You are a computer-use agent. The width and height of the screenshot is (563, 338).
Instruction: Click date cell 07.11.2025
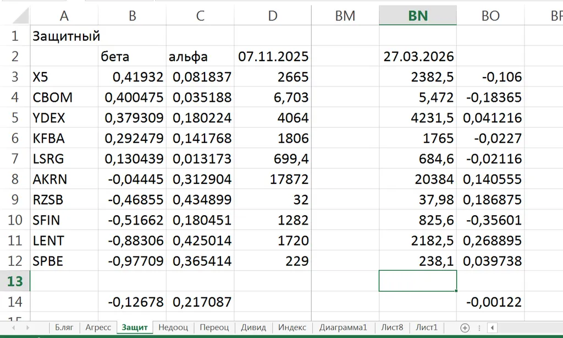tap(273, 56)
